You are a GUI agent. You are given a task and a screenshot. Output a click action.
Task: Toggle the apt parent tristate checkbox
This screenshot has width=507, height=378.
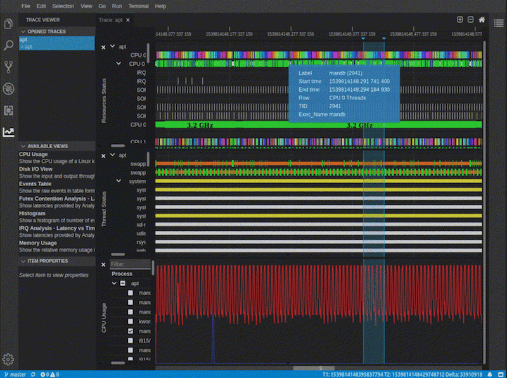(x=122, y=283)
